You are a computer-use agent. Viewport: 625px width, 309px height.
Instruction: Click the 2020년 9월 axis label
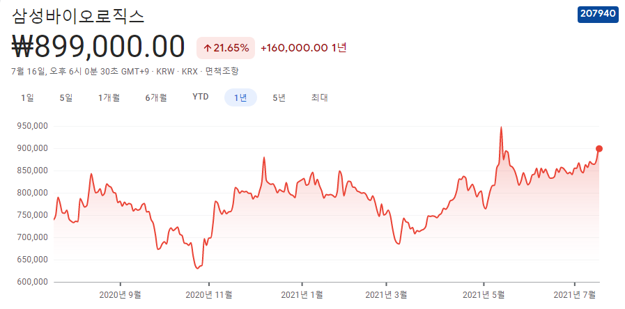click(x=120, y=294)
